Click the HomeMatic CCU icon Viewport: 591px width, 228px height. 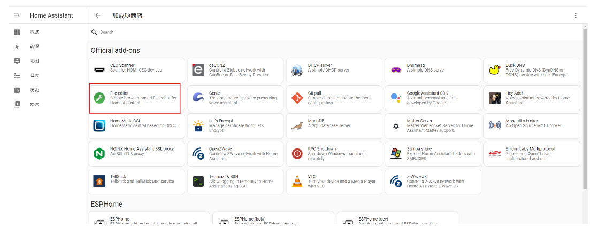99,125
